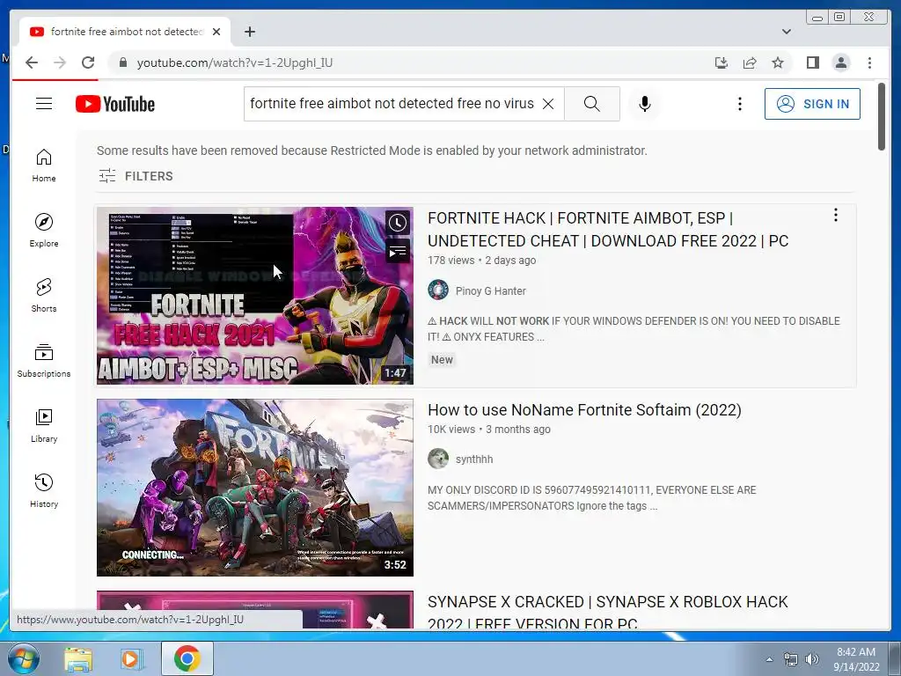
Task: Open the Fortnite Free Hack 2021 thumbnail
Action: click(255, 296)
